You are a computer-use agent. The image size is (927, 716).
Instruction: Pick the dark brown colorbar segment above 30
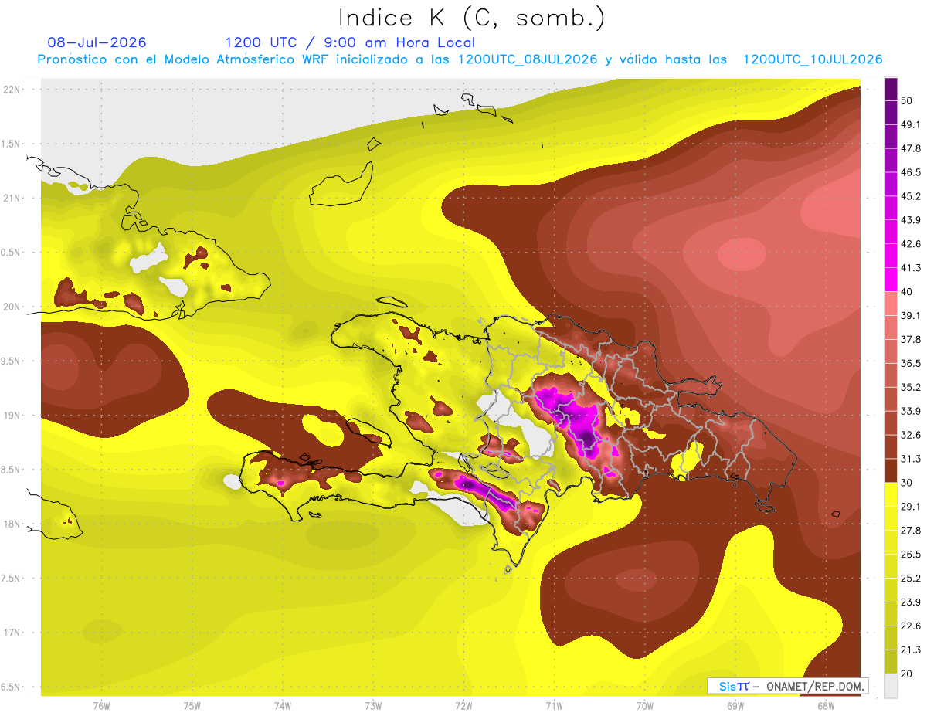click(891, 470)
